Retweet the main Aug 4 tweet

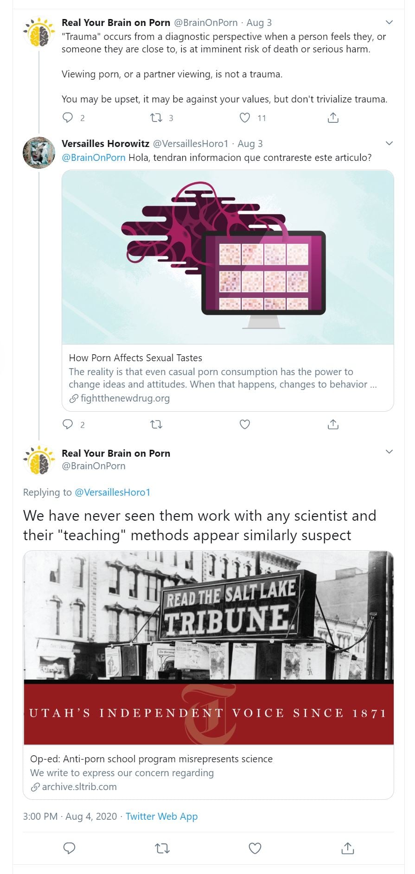(x=162, y=848)
